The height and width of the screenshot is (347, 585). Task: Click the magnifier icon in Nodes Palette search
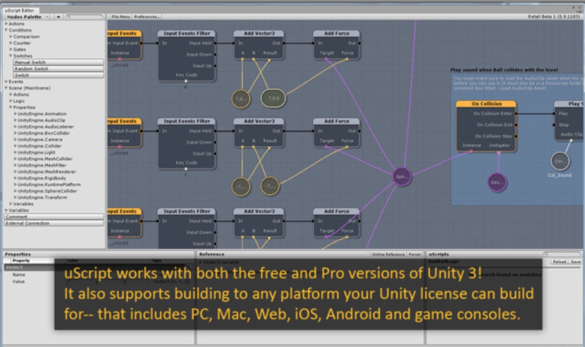[69, 17]
